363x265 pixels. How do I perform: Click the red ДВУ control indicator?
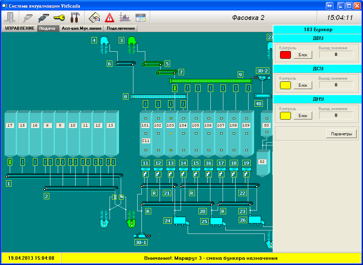coord(286,55)
